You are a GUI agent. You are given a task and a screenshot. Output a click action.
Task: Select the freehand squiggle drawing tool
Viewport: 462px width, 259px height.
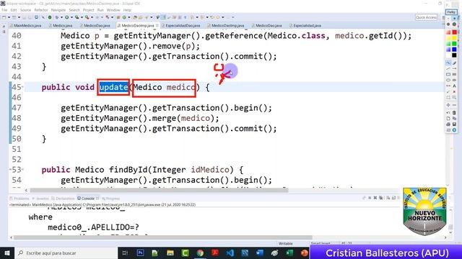(x=448, y=63)
